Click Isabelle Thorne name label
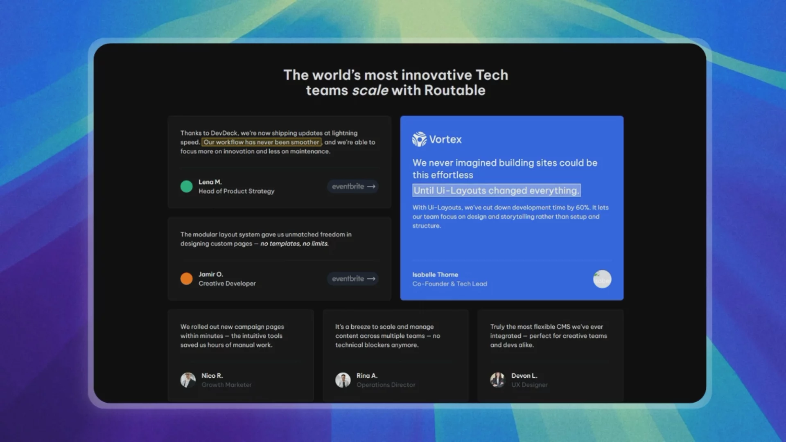Screen dimensions: 786x442 coord(435,275)
